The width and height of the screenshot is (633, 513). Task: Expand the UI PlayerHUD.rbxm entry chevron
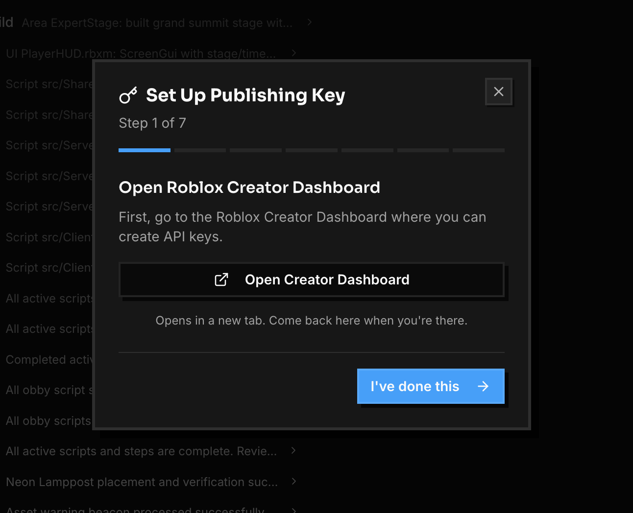(294, 53)
